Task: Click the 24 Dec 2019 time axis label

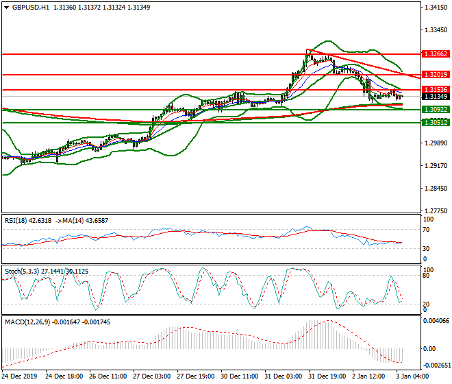Action: click(x=19, y=376)
